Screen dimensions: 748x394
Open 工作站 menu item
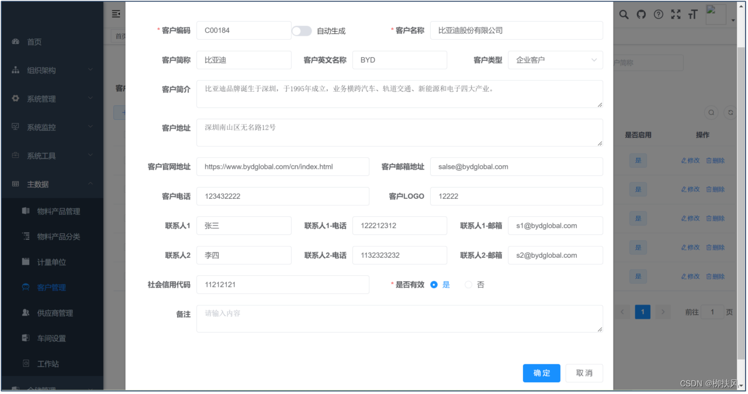[x=52, y=364]
